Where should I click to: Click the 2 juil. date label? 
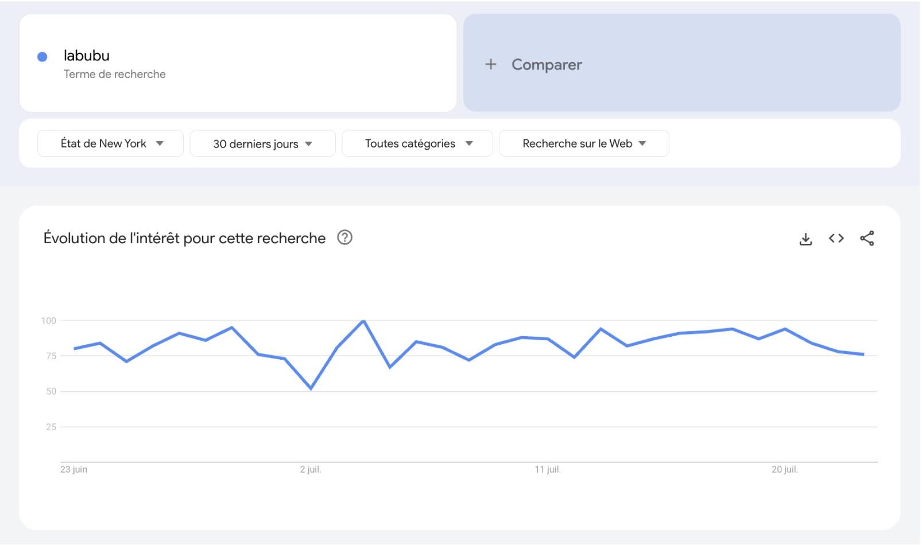[311, 469]
